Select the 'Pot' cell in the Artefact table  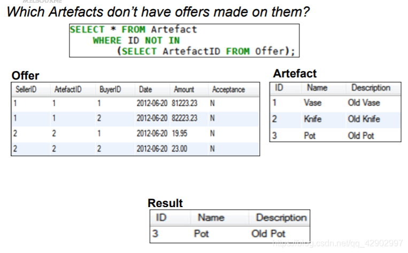[310, 136]
